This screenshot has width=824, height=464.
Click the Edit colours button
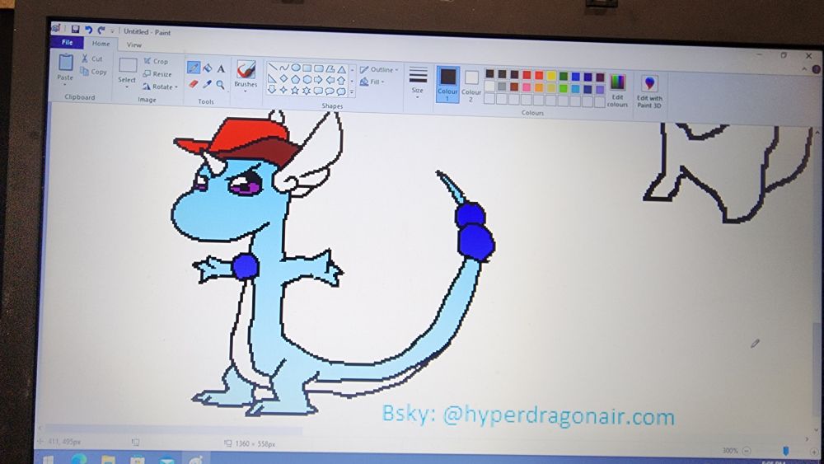pos(617,91)
